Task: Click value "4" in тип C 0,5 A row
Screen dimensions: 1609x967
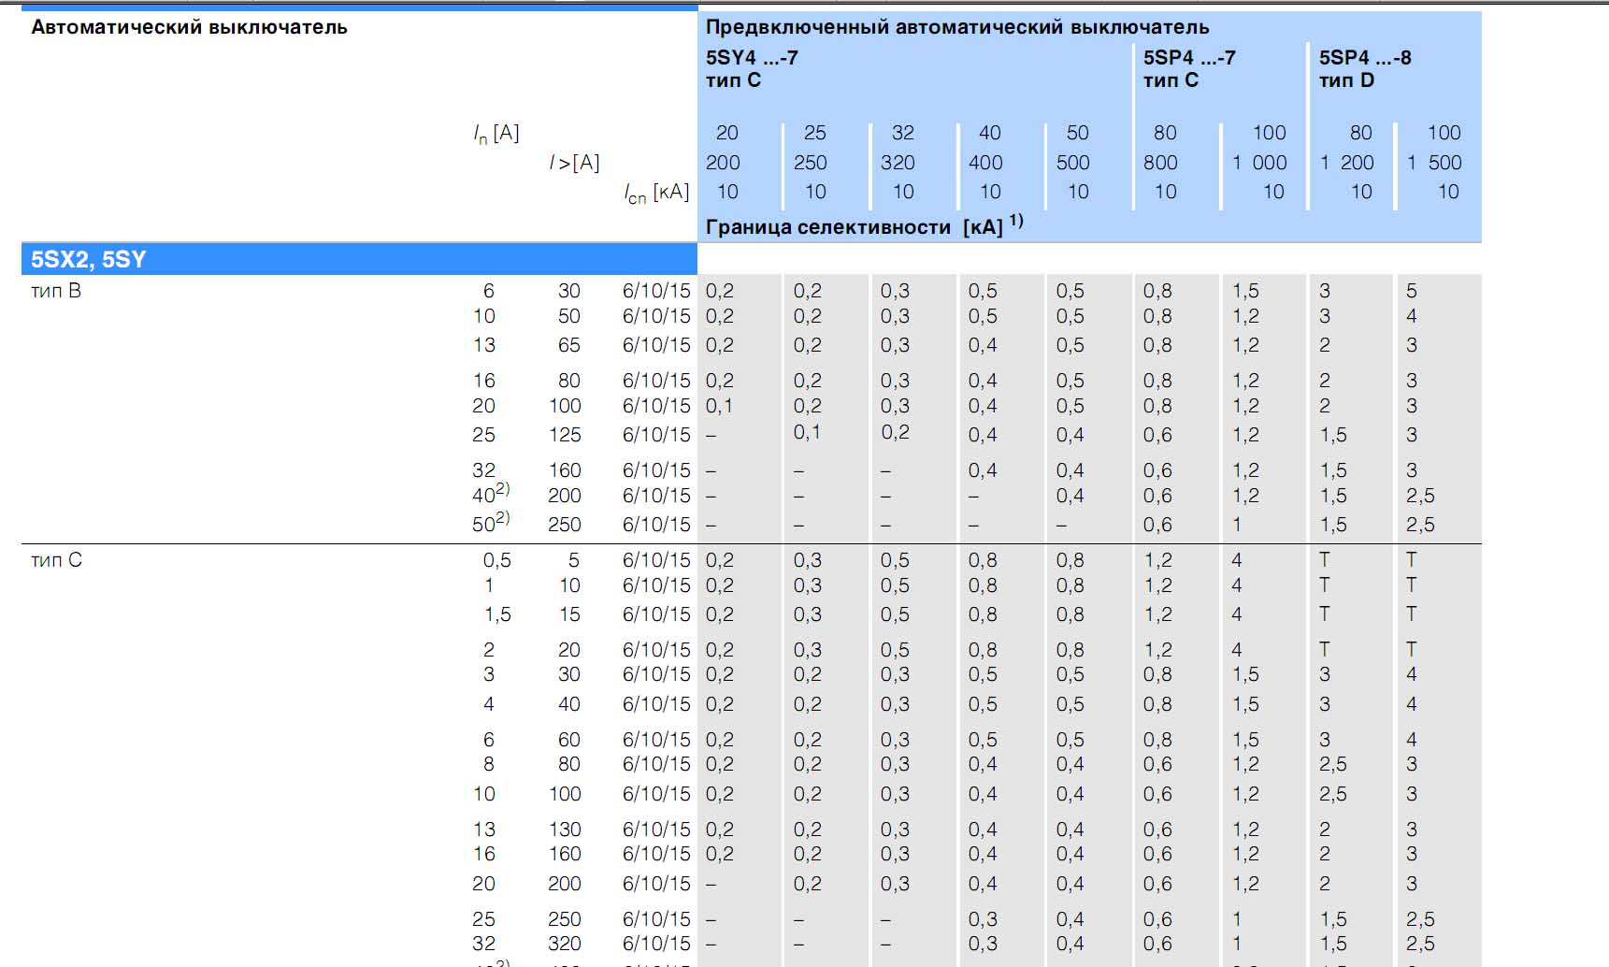Action: click(x=1237, y=560)
